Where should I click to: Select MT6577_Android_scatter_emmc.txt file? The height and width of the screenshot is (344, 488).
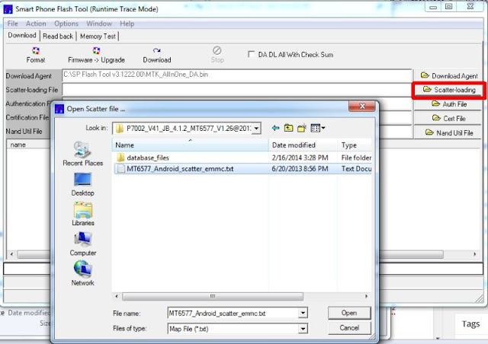click(180, 169)
